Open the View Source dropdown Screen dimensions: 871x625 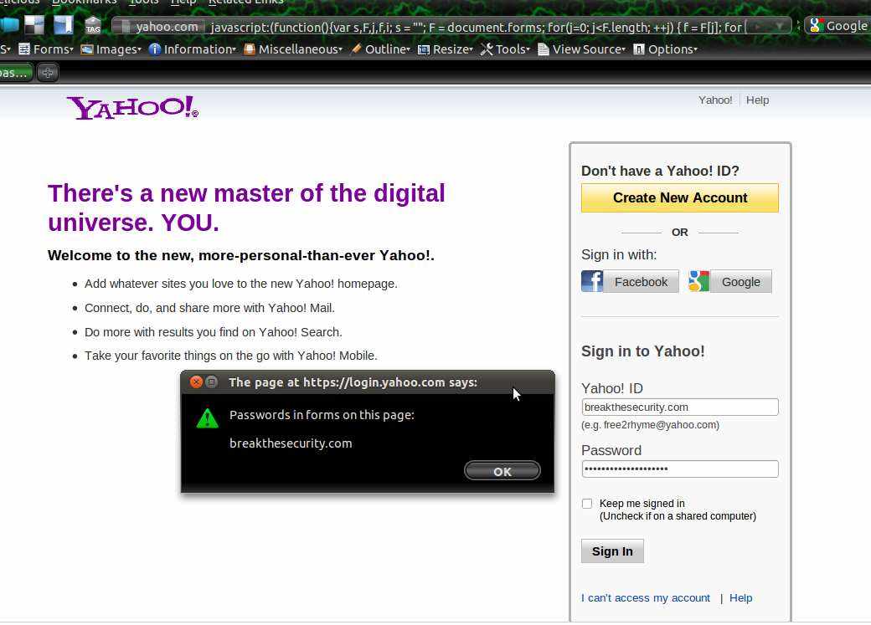[581, 49]
